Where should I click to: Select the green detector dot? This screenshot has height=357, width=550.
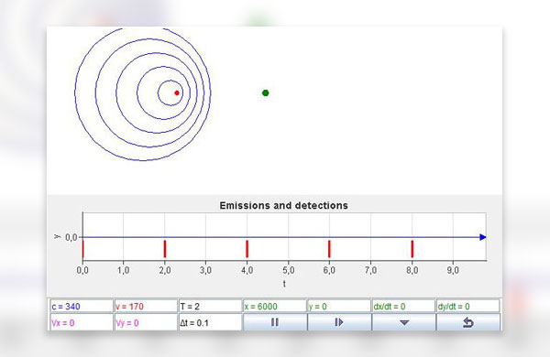266,92
